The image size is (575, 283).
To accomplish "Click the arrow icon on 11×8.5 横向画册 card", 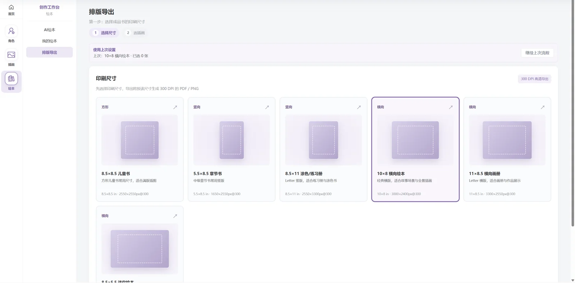I will [543, 107].
